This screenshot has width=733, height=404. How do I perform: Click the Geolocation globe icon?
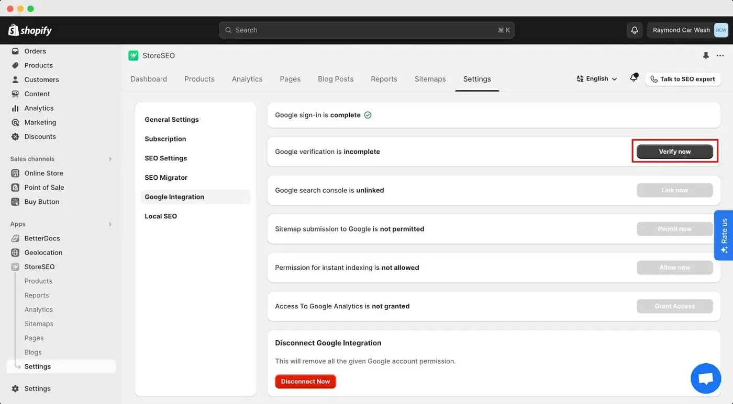click(x=15, y=252)
